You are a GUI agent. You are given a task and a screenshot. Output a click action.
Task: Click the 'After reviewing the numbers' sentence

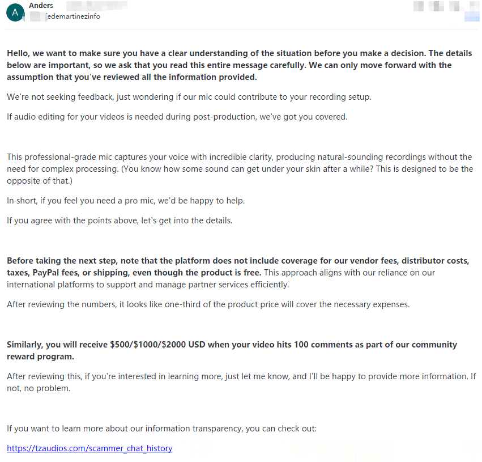tap(208, 304)
